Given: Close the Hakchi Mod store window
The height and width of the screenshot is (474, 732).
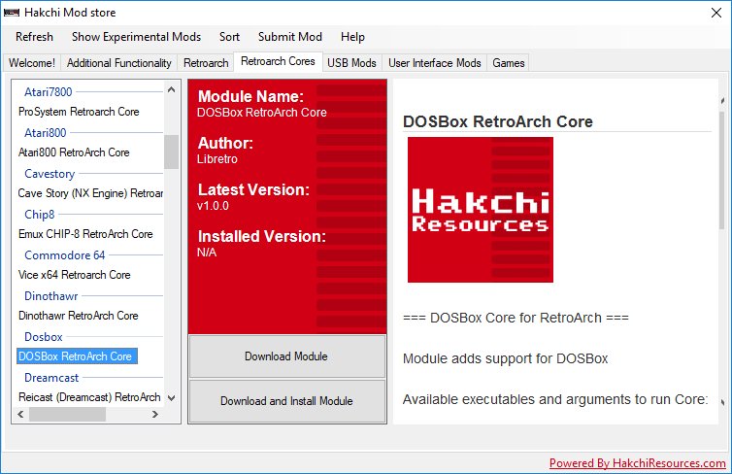Looking at the screenshot, I should 716,13.
